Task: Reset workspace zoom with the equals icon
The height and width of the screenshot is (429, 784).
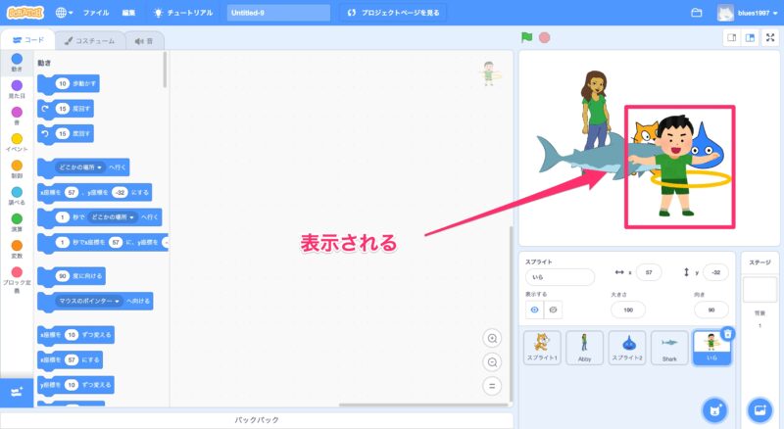Action: (492, 385)
